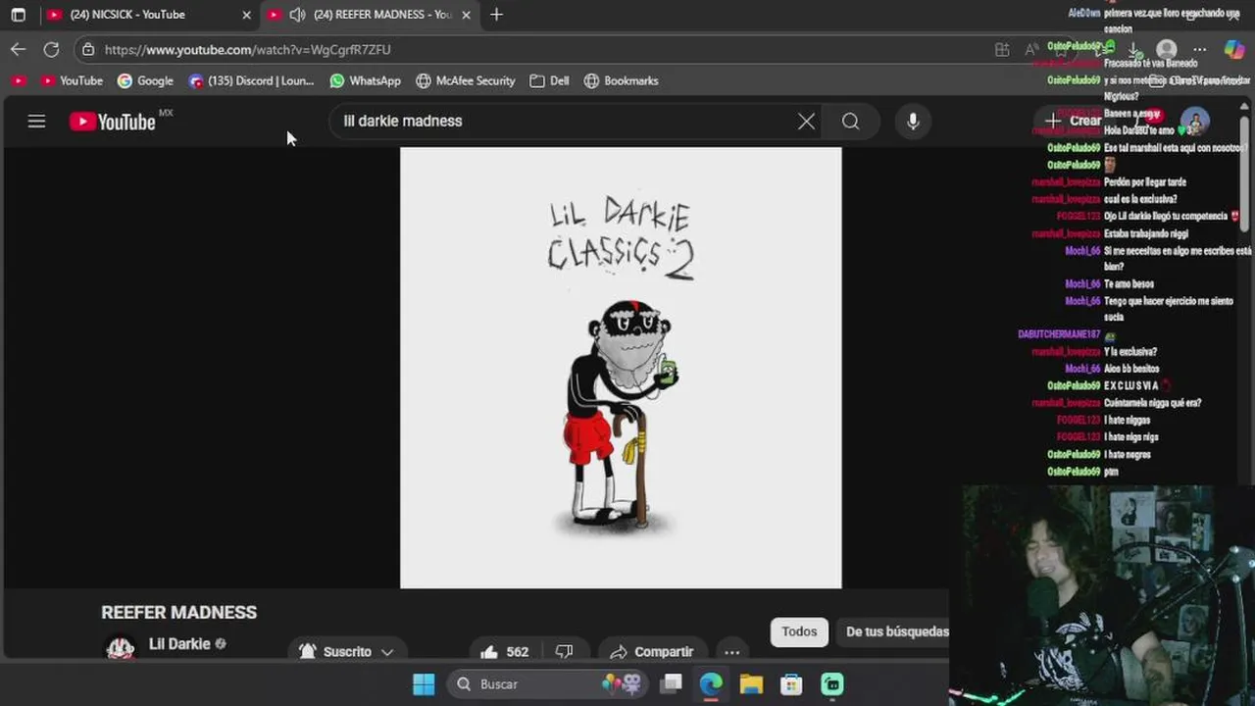Click the taskbar Buscar search box

(x=547, y=683)
